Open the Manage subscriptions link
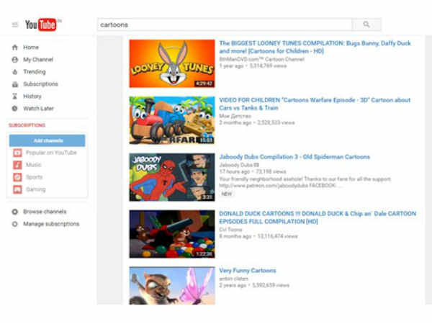This screenshot has height=324, width=432. tap(51, 224)
